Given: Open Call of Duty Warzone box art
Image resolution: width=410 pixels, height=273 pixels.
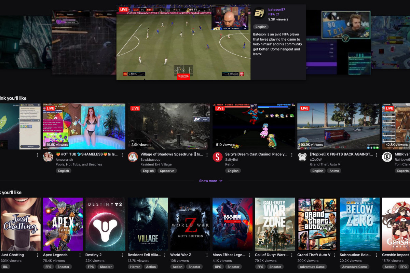Looking at the screenshot, I should pos(275,224).
